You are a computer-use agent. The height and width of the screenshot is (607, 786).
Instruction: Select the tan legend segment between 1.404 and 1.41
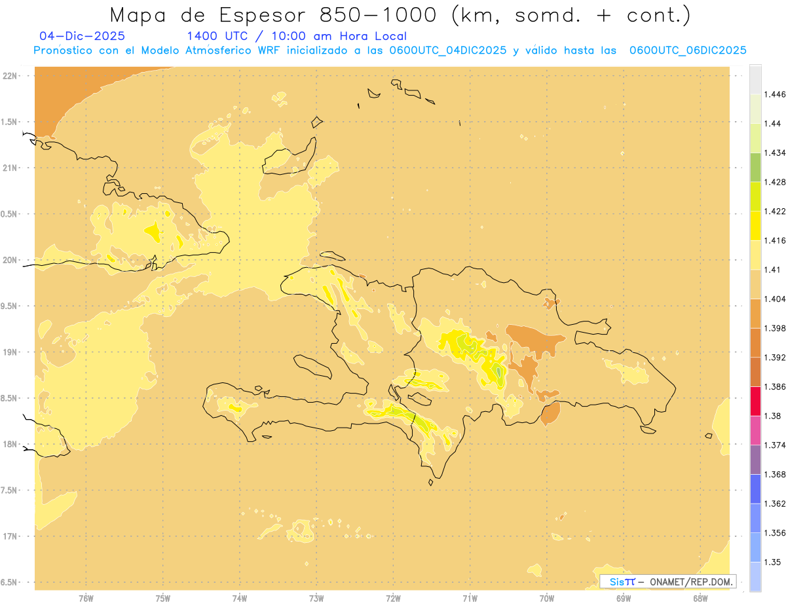coord(755,284)
